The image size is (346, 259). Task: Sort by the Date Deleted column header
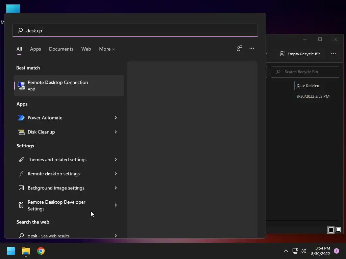[308, 85]
